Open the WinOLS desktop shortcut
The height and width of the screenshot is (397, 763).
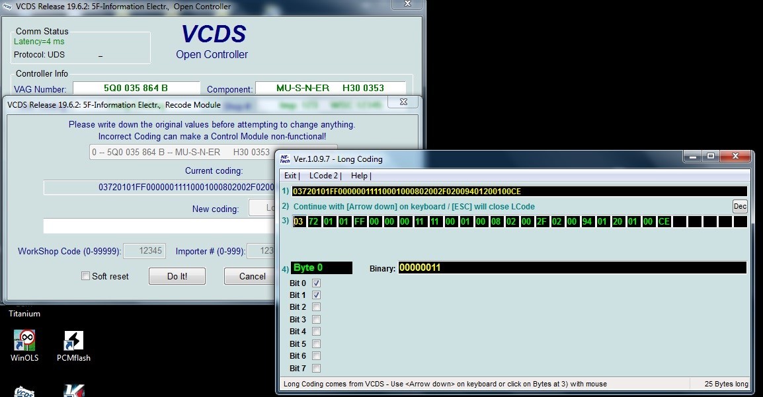24,345
